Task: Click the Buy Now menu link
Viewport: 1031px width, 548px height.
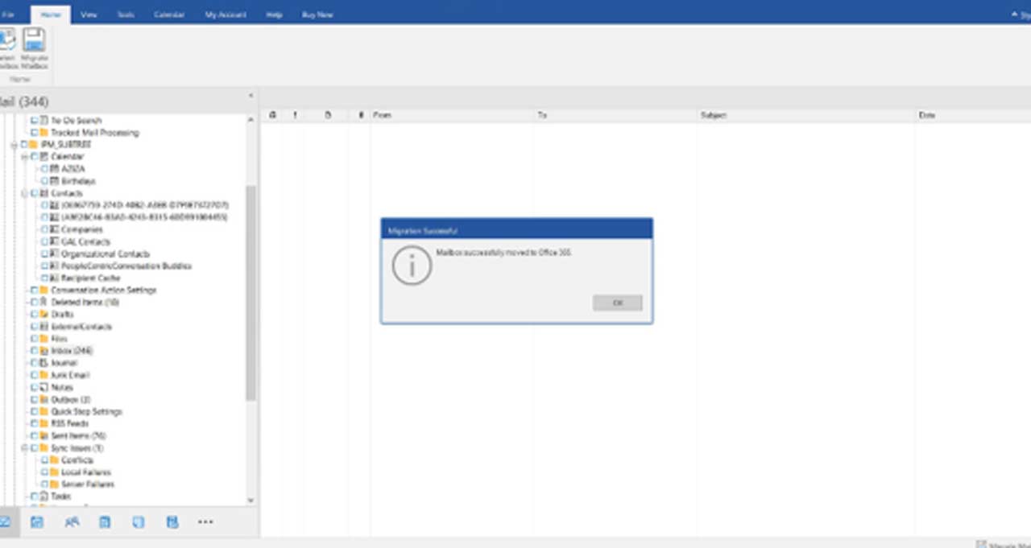Action: [x=317, y=14]
